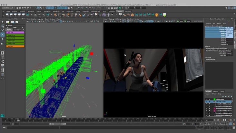This screenshot has height=133, width=236.
Task: Switch to the Rigging shelf tab
Action: (38, 11)
